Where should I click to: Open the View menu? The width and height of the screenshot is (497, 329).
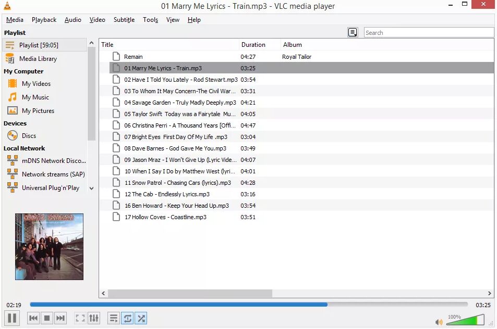click(x=173, y=20)
